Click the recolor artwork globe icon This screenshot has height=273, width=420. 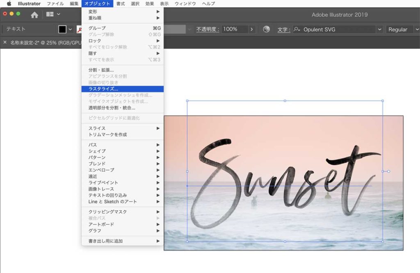(x=266, y=30)
